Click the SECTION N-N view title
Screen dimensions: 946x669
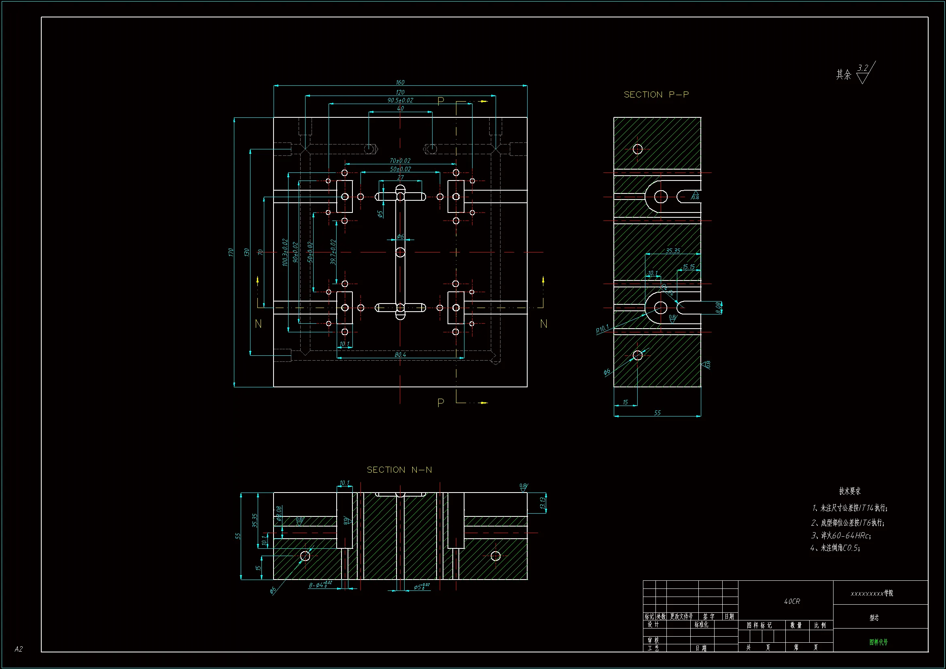(399, 470)
